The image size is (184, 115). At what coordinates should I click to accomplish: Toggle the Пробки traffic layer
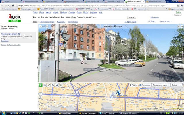point(134,85)
